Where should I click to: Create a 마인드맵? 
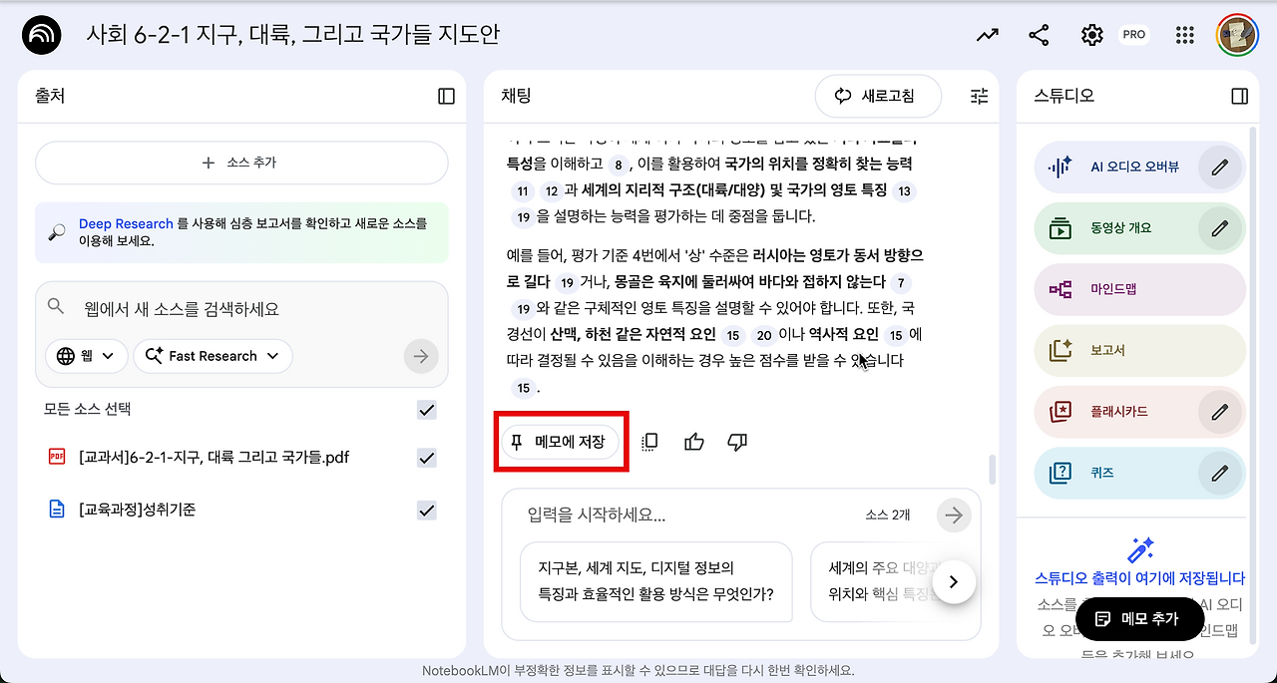[1140, 289]
